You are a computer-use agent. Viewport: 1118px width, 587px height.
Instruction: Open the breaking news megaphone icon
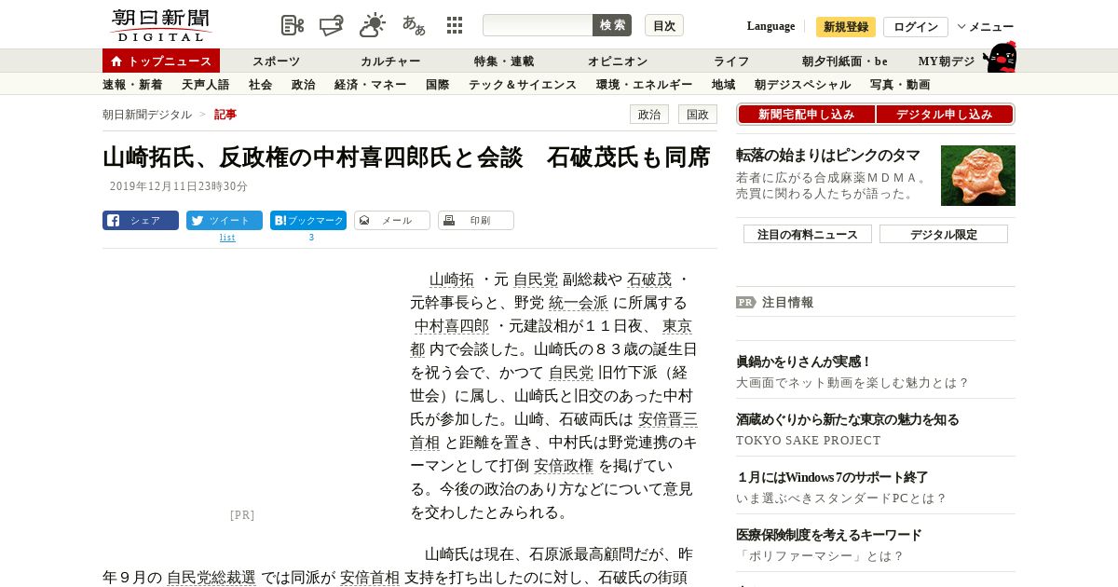click(x=332, y=25)
